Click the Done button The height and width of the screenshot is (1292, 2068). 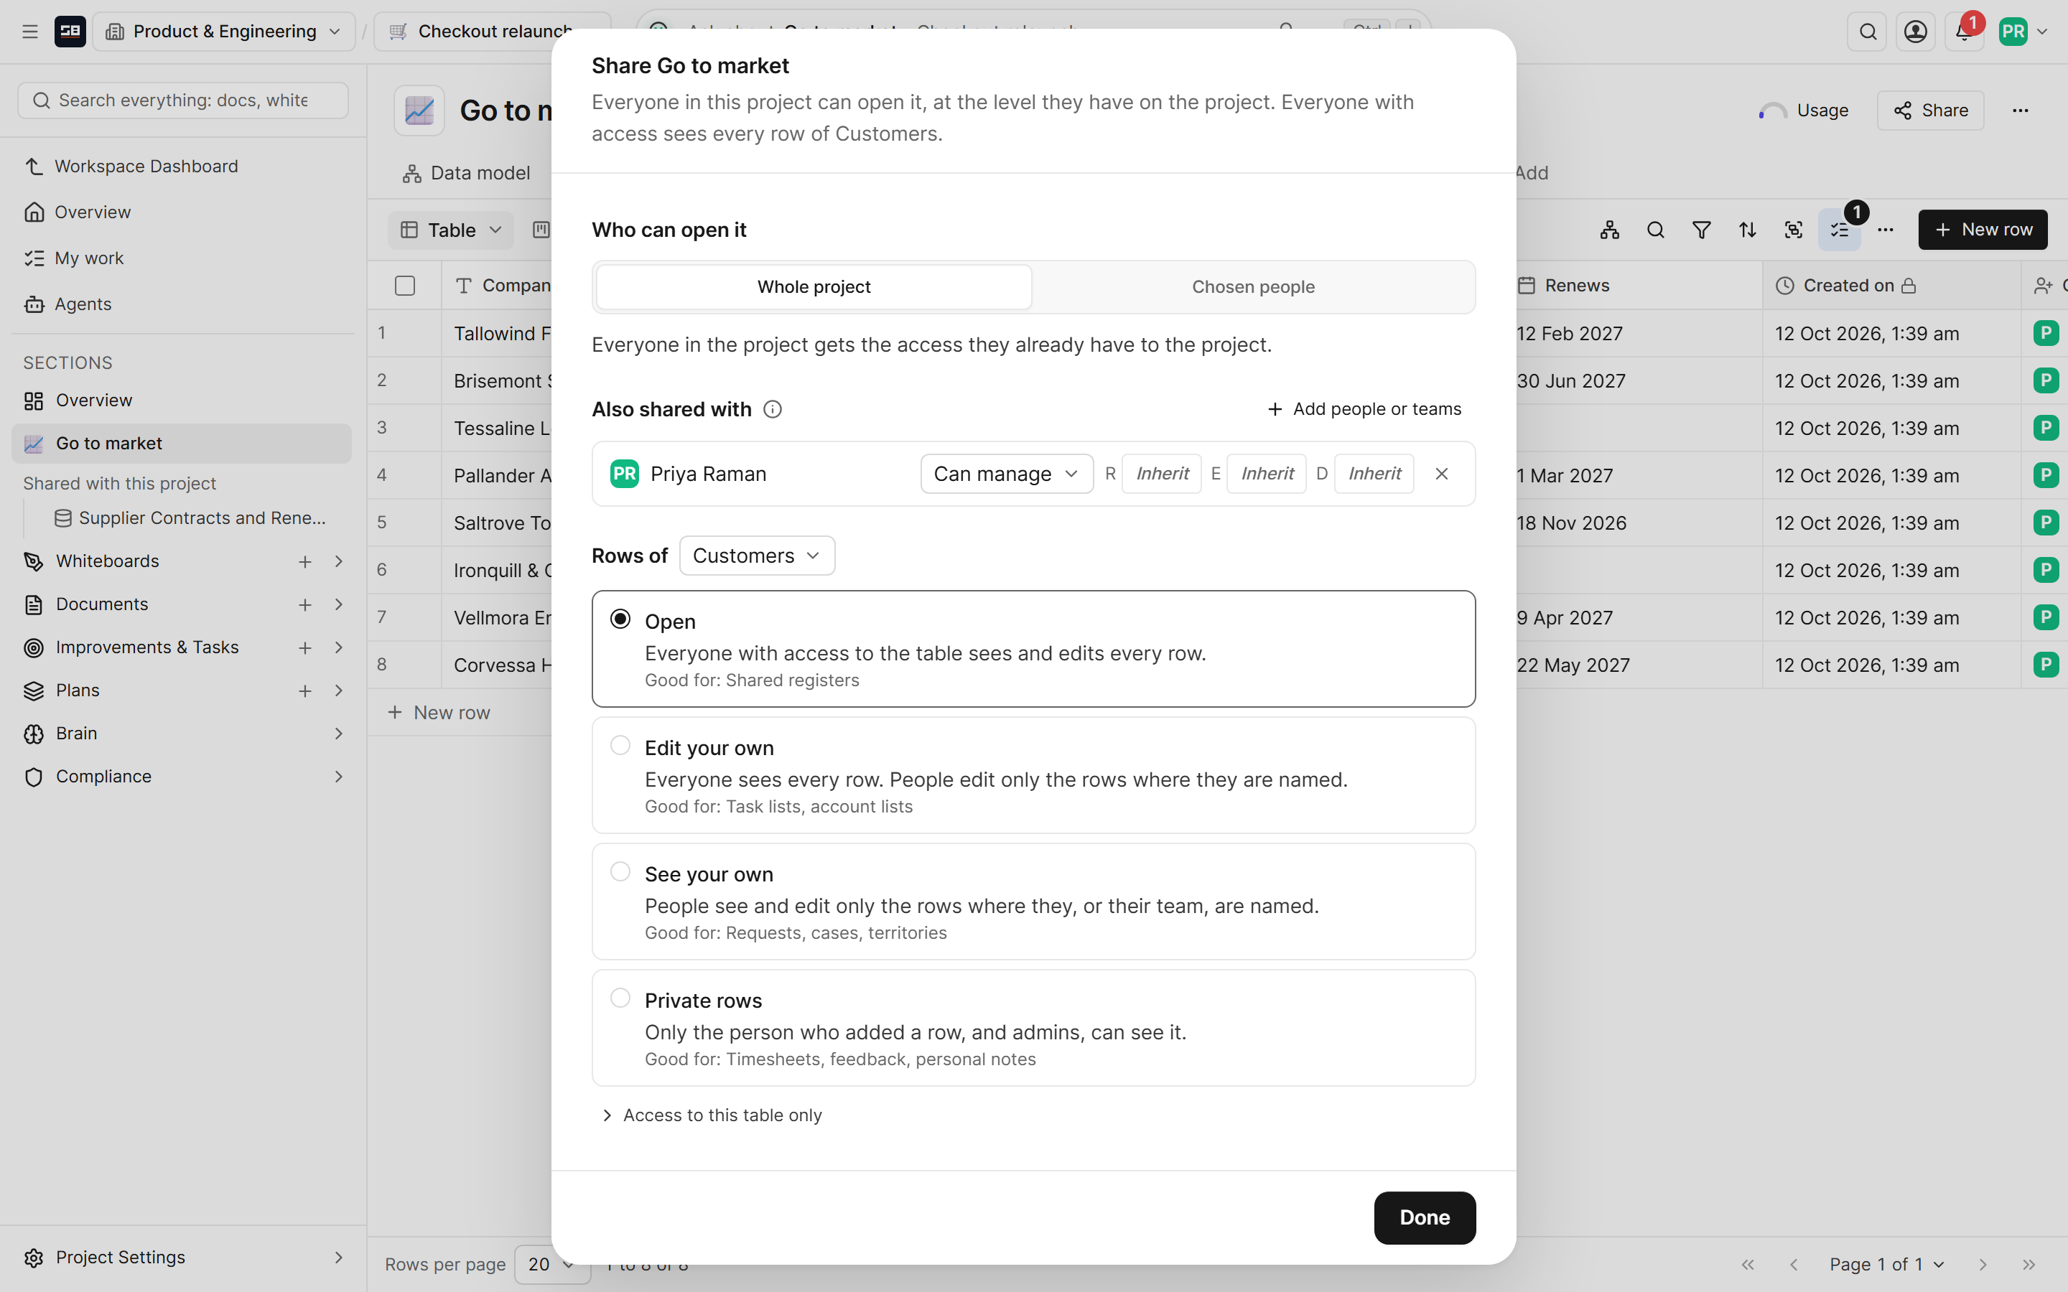pyautogui.click(x=1425, y=1217)
